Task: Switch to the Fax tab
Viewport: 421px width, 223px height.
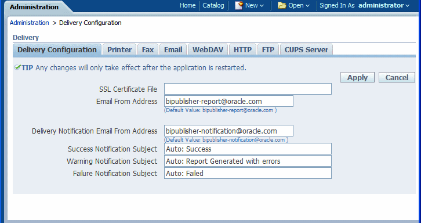Action: click(148, 50)
